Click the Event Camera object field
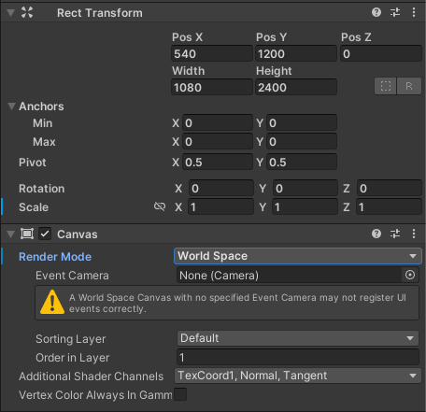Screen dimensions: 426x412 [290, 275]
